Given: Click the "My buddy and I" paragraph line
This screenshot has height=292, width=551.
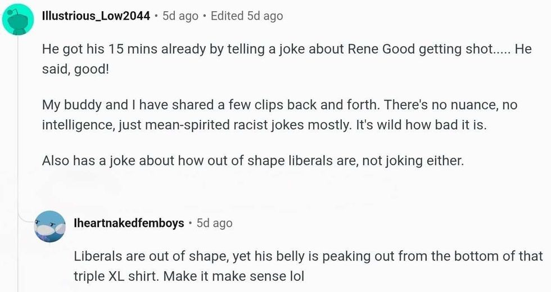Looking at the screenshot, I should click(x=279, y=105).
